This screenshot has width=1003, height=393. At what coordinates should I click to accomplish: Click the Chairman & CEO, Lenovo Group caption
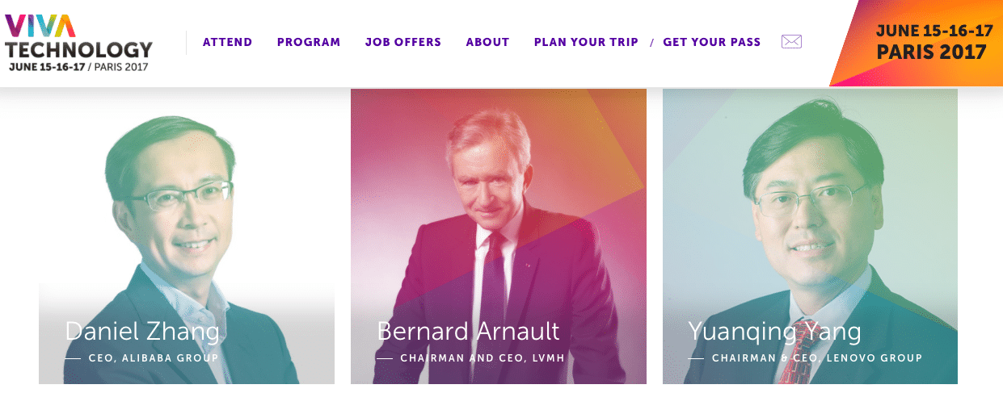click(816, 357)
